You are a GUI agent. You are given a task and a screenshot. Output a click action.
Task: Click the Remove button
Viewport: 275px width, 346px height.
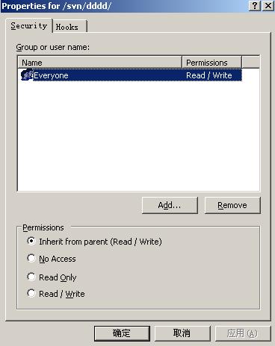(232, 205)
